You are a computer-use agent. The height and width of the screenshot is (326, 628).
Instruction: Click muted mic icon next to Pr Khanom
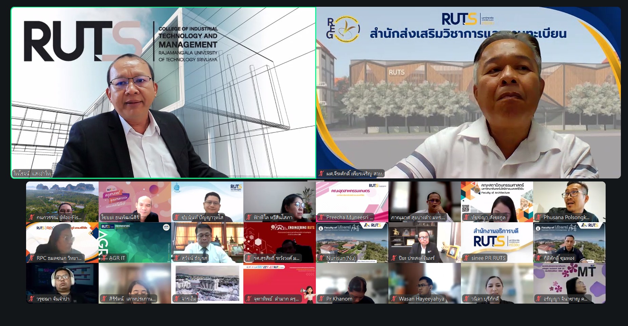[x=321, y=299]
